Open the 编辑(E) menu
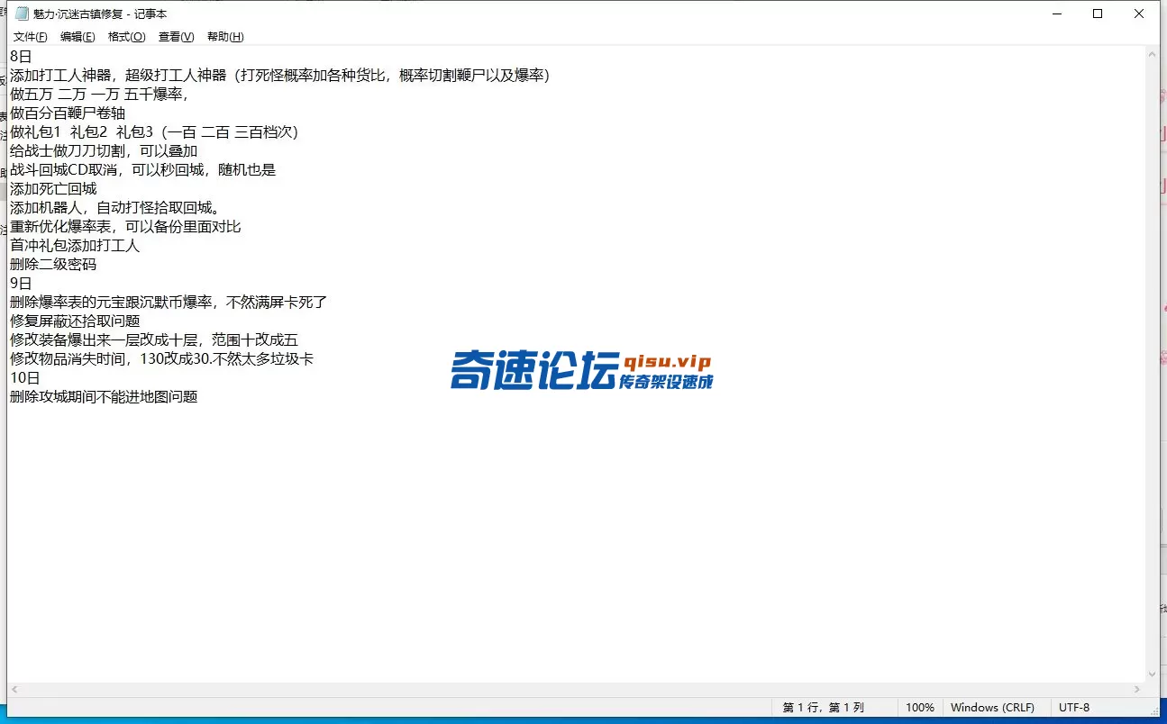The width and height of the screenshot is (1167, 724). (x=77, y=37)
